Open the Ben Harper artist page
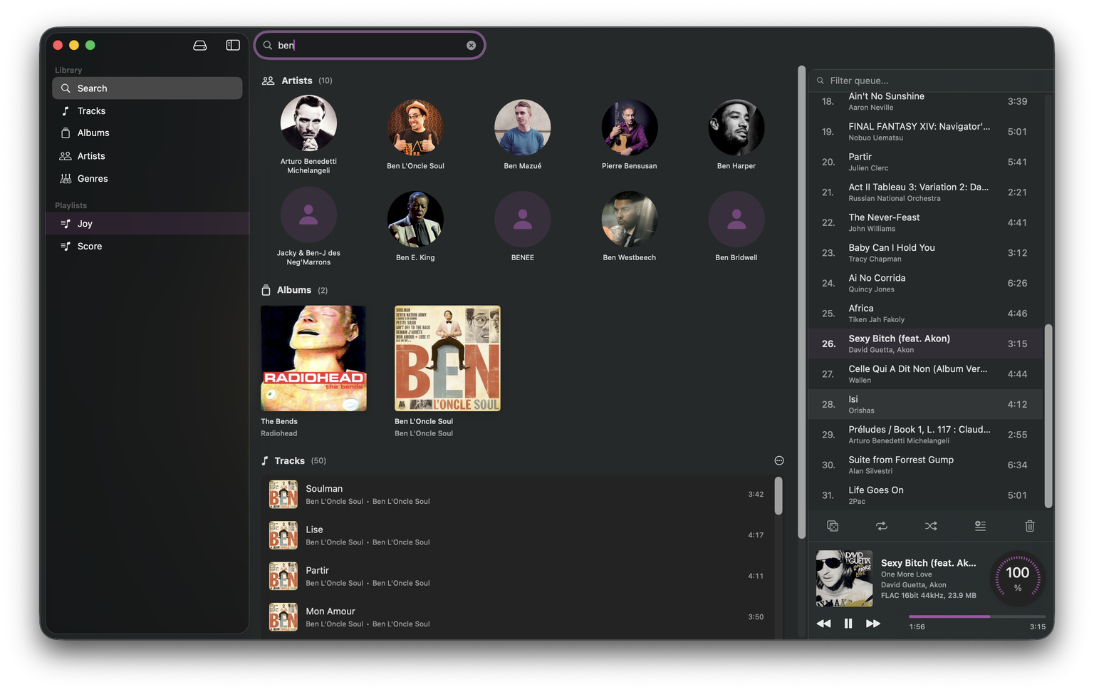The height and width of the screenshot is (692, 1094). (736, 128)
